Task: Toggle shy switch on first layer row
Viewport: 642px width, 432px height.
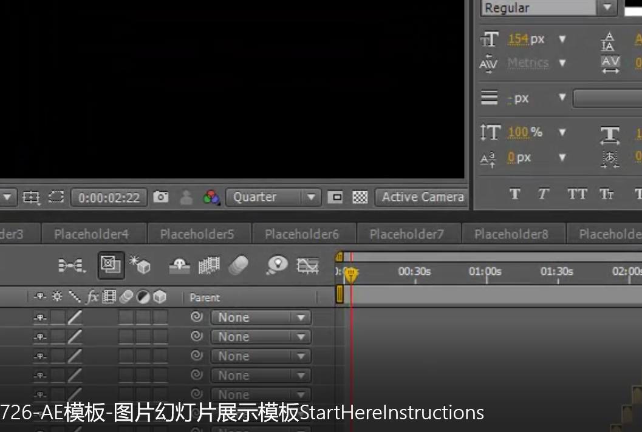Action: tap(40, 317)
